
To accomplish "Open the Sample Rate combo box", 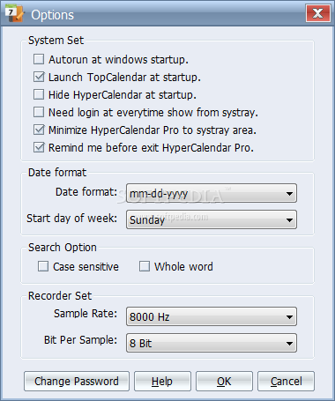I will [212, 316].
